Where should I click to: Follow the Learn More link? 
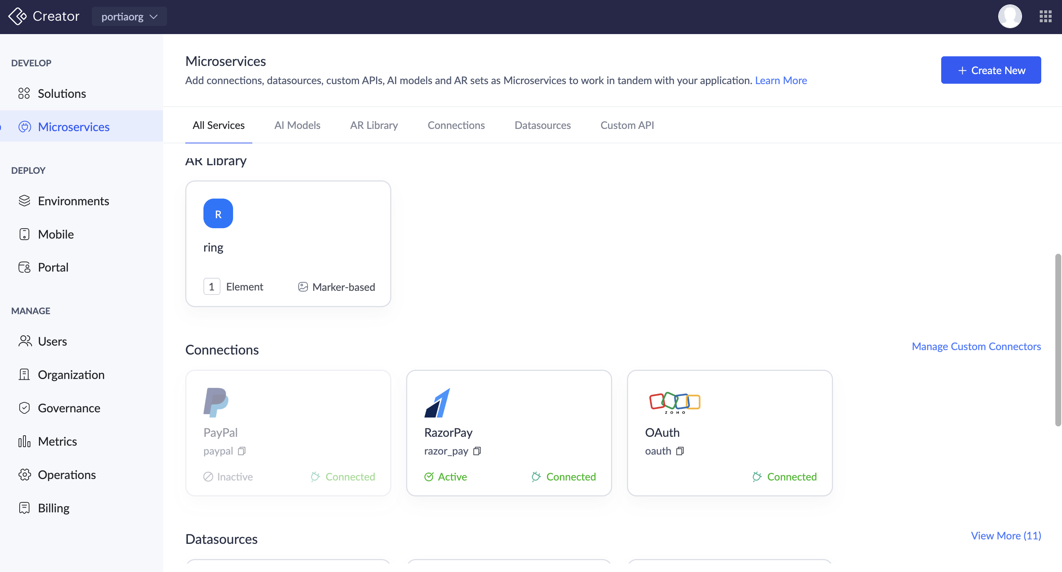click(780, 80)
